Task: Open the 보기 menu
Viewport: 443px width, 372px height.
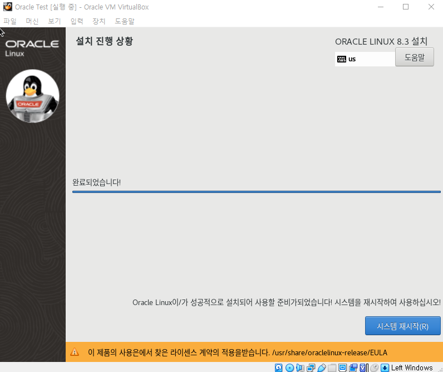Action: click(x=54, y=21)
